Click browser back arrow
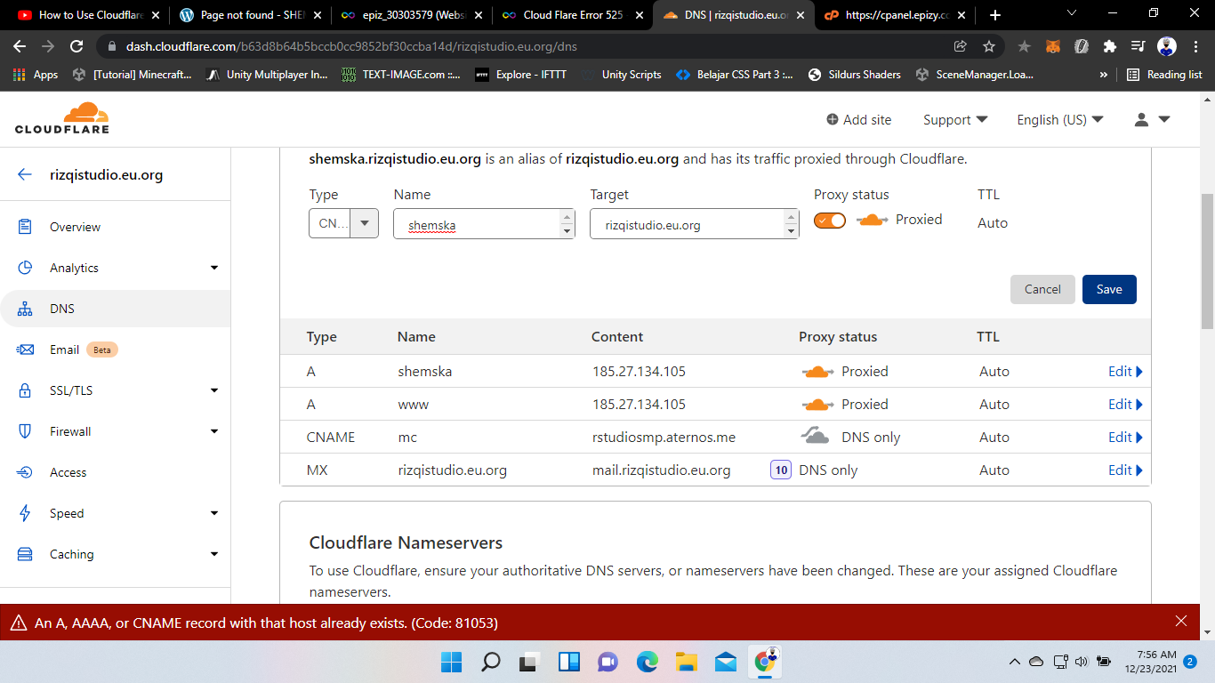The image size is (1215, 683). pyautogui.click(x=20, y=46)
